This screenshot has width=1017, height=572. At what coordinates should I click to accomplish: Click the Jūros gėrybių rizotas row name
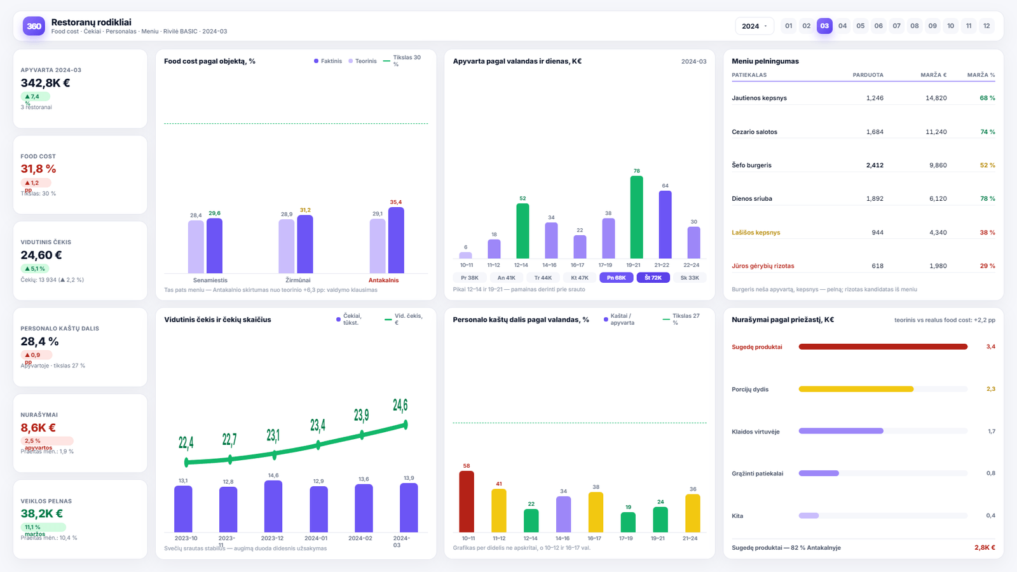point(763,266)
